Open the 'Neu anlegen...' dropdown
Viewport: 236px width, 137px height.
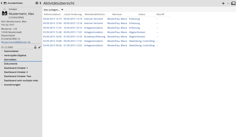(x=53, y=10)
